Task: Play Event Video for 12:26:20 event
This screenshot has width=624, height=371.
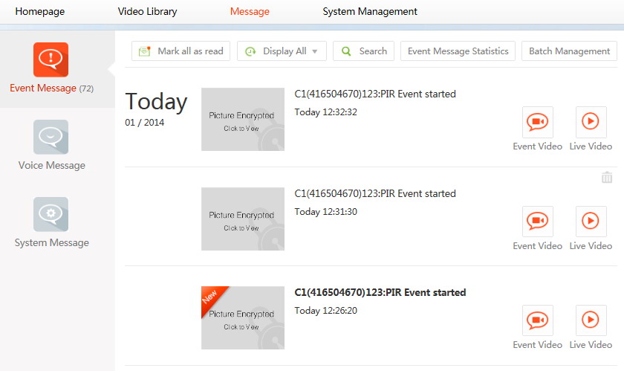Action: click(x=537, y=320)
